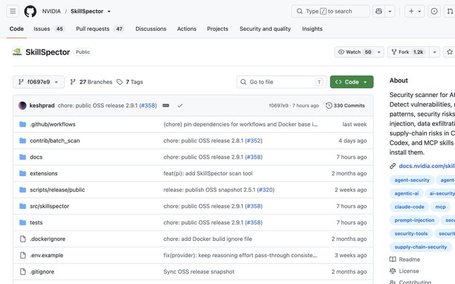Focus the Type / to search field
The width and height of the screenshot is (455, 284).
331,11
